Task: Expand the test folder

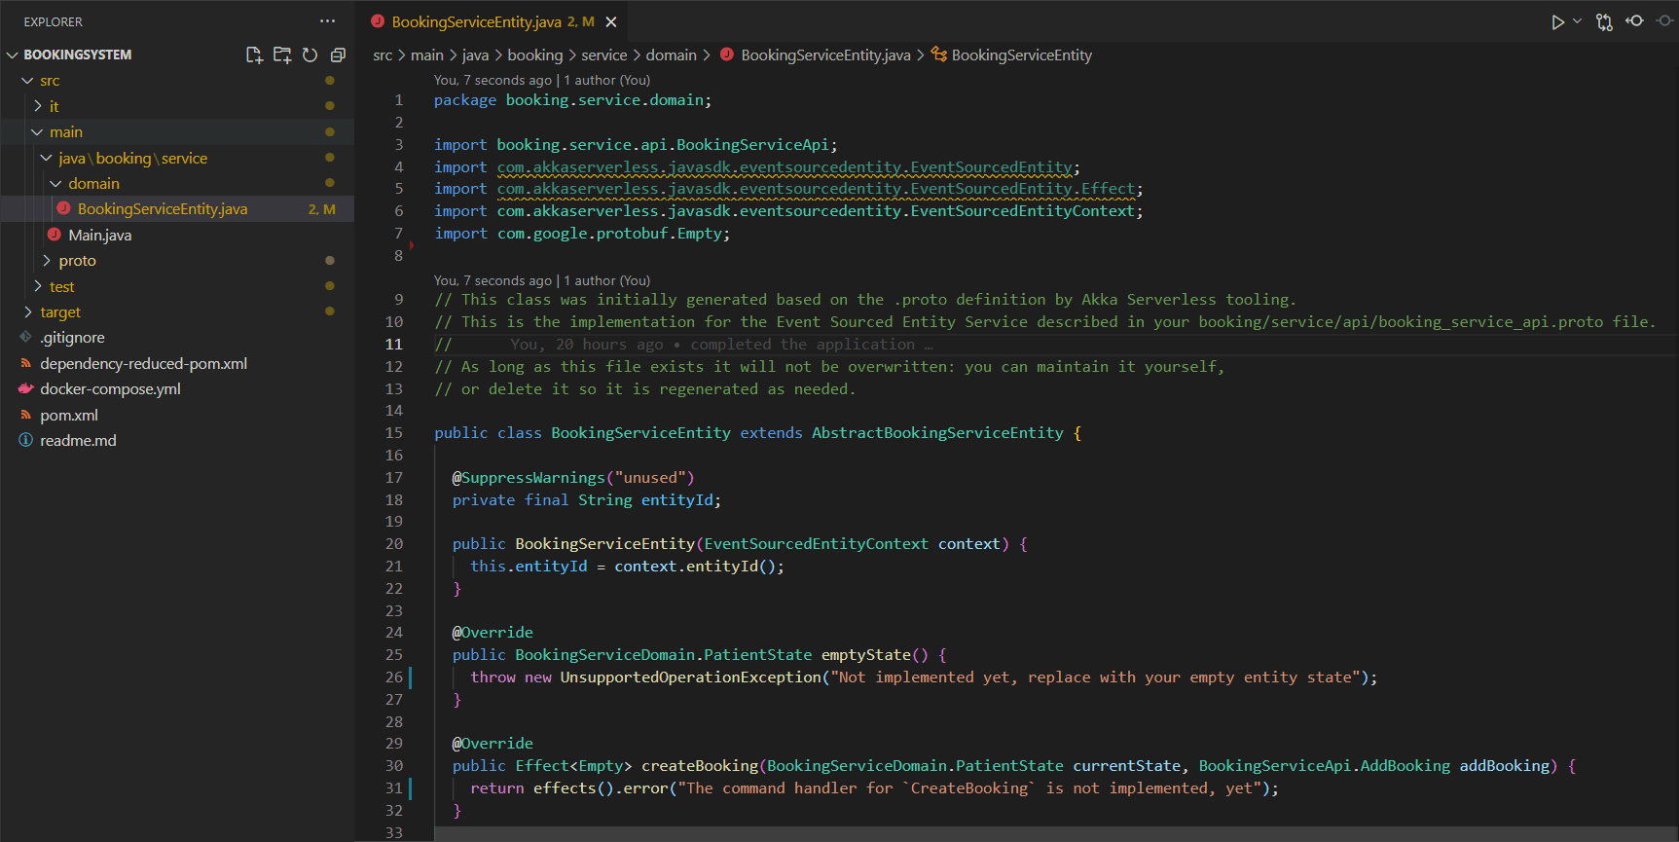Action: tap(37, 286)
